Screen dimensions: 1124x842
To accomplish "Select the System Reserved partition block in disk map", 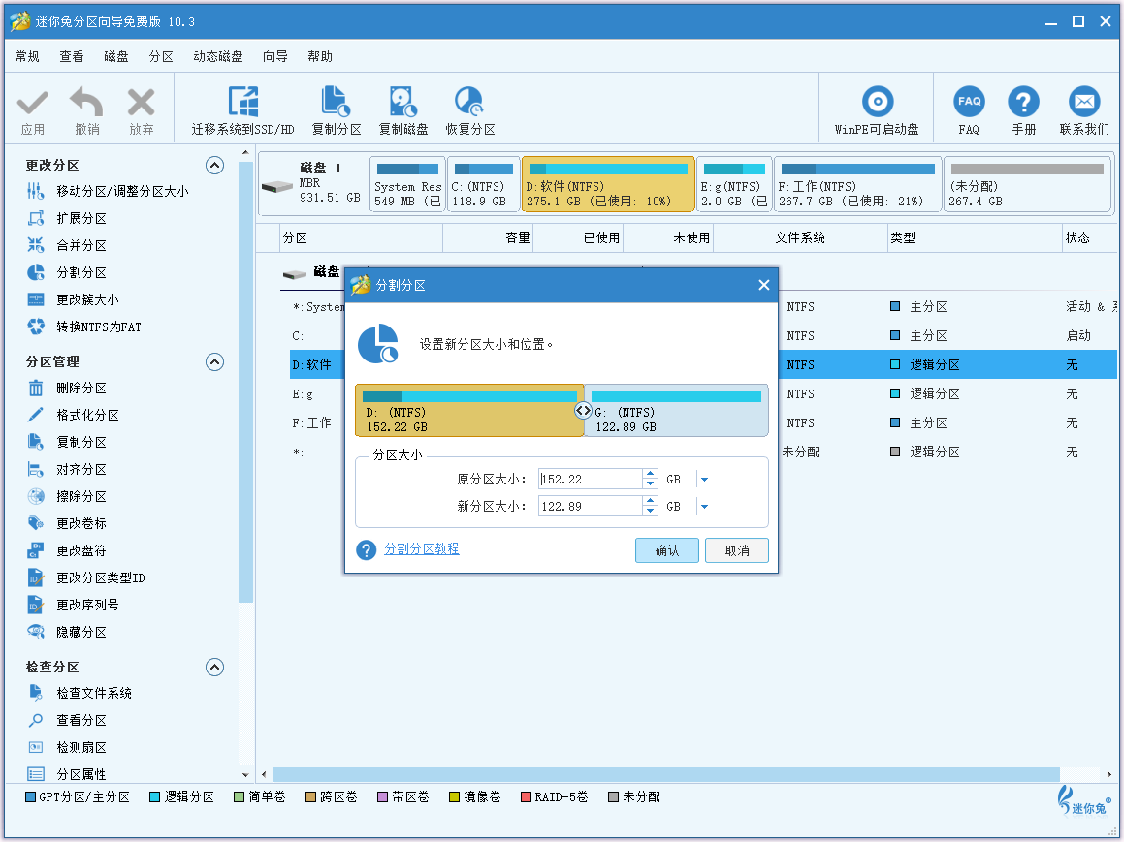I will [408, 185].
